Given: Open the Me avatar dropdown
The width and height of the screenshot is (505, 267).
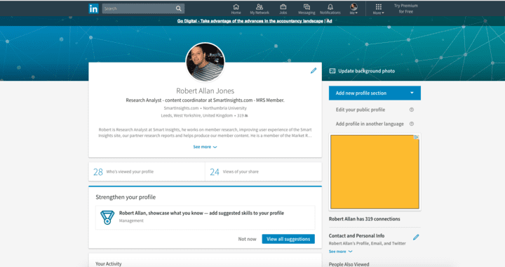Looking at the screenshot, I should pyautogui.click(x=353, y=8).
